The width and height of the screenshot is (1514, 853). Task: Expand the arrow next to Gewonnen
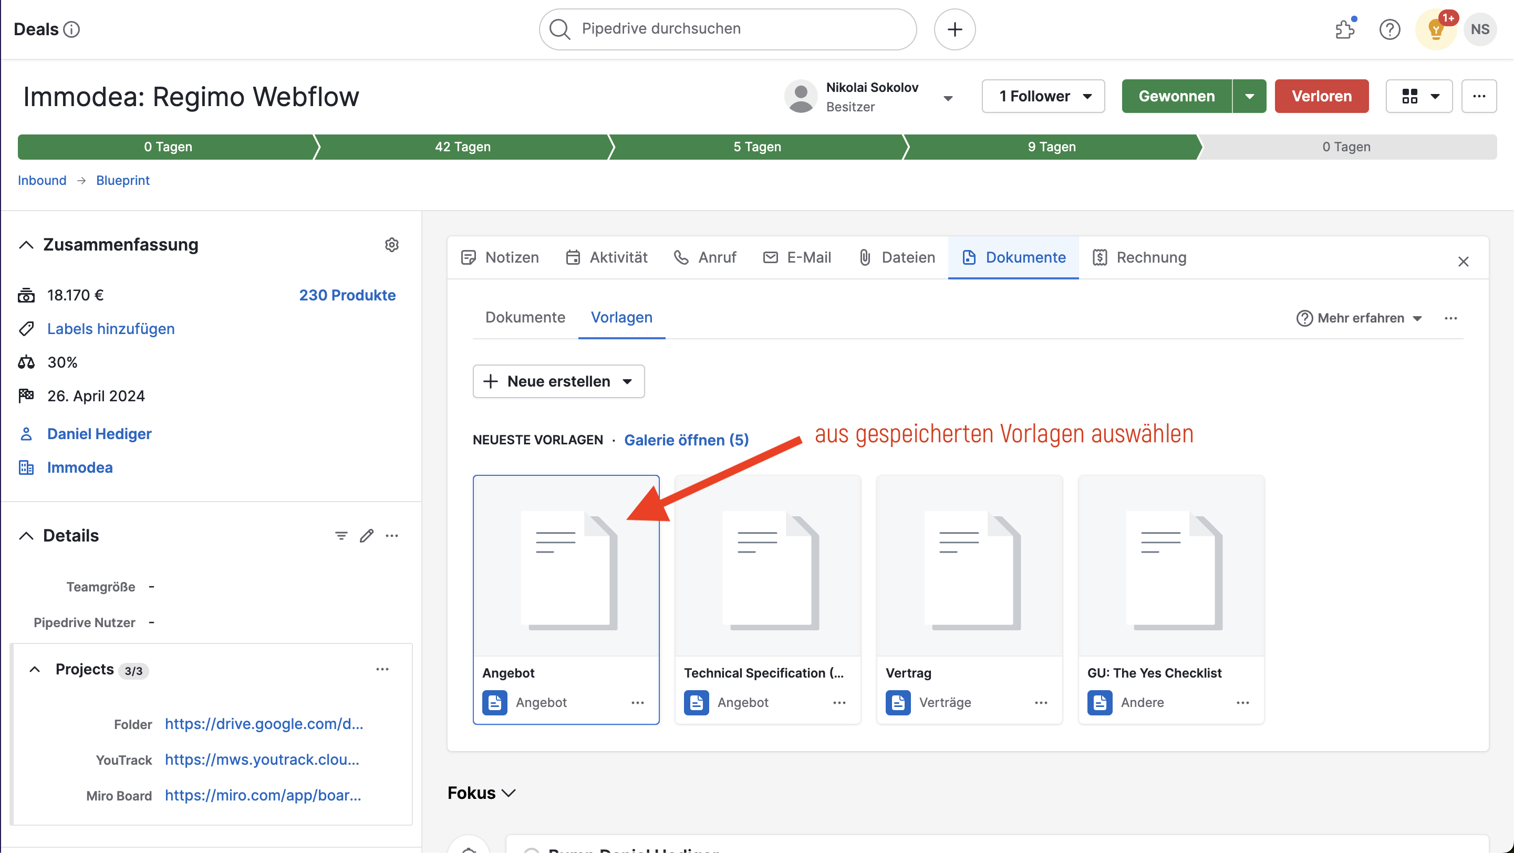point(1250,96)
